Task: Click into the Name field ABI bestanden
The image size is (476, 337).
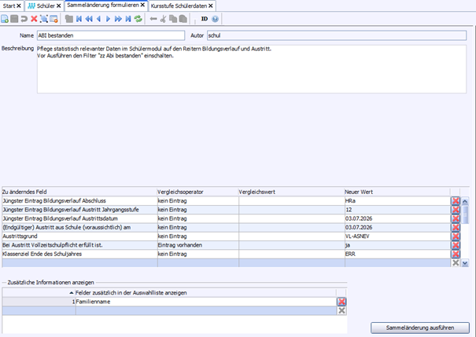Action: [x=110, y=35]
